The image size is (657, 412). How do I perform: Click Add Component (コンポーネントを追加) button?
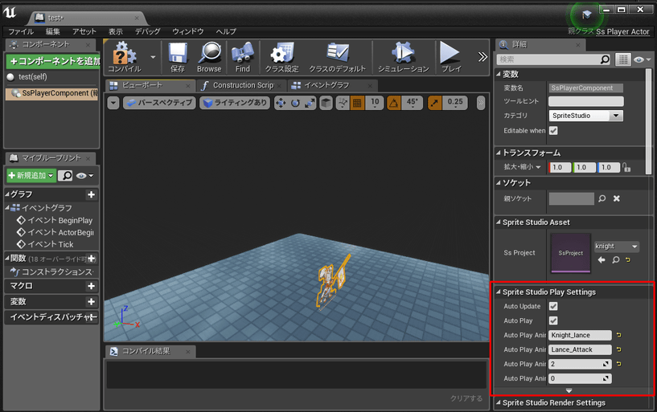coord(53,62)
